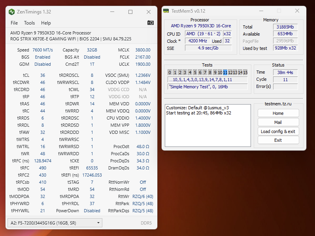Click the CPU VDDIO value 1.4000V
The height and width of the screenshot is (236, 315).
coord(143,118)
